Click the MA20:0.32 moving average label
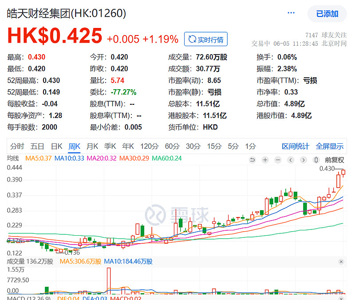 [102, 158]
